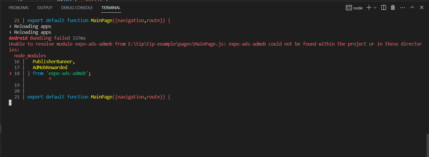Open the terminal more actions ellipsis
The image size is (429, 157).
pos(403,8)
